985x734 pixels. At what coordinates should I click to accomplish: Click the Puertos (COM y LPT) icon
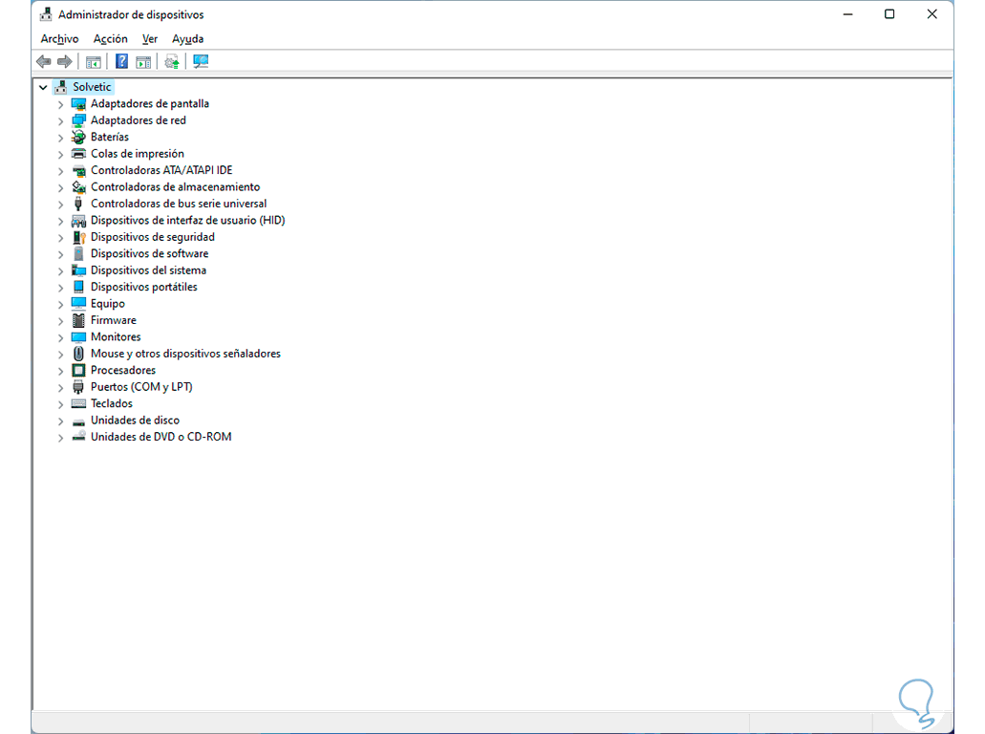click(78, 387)
